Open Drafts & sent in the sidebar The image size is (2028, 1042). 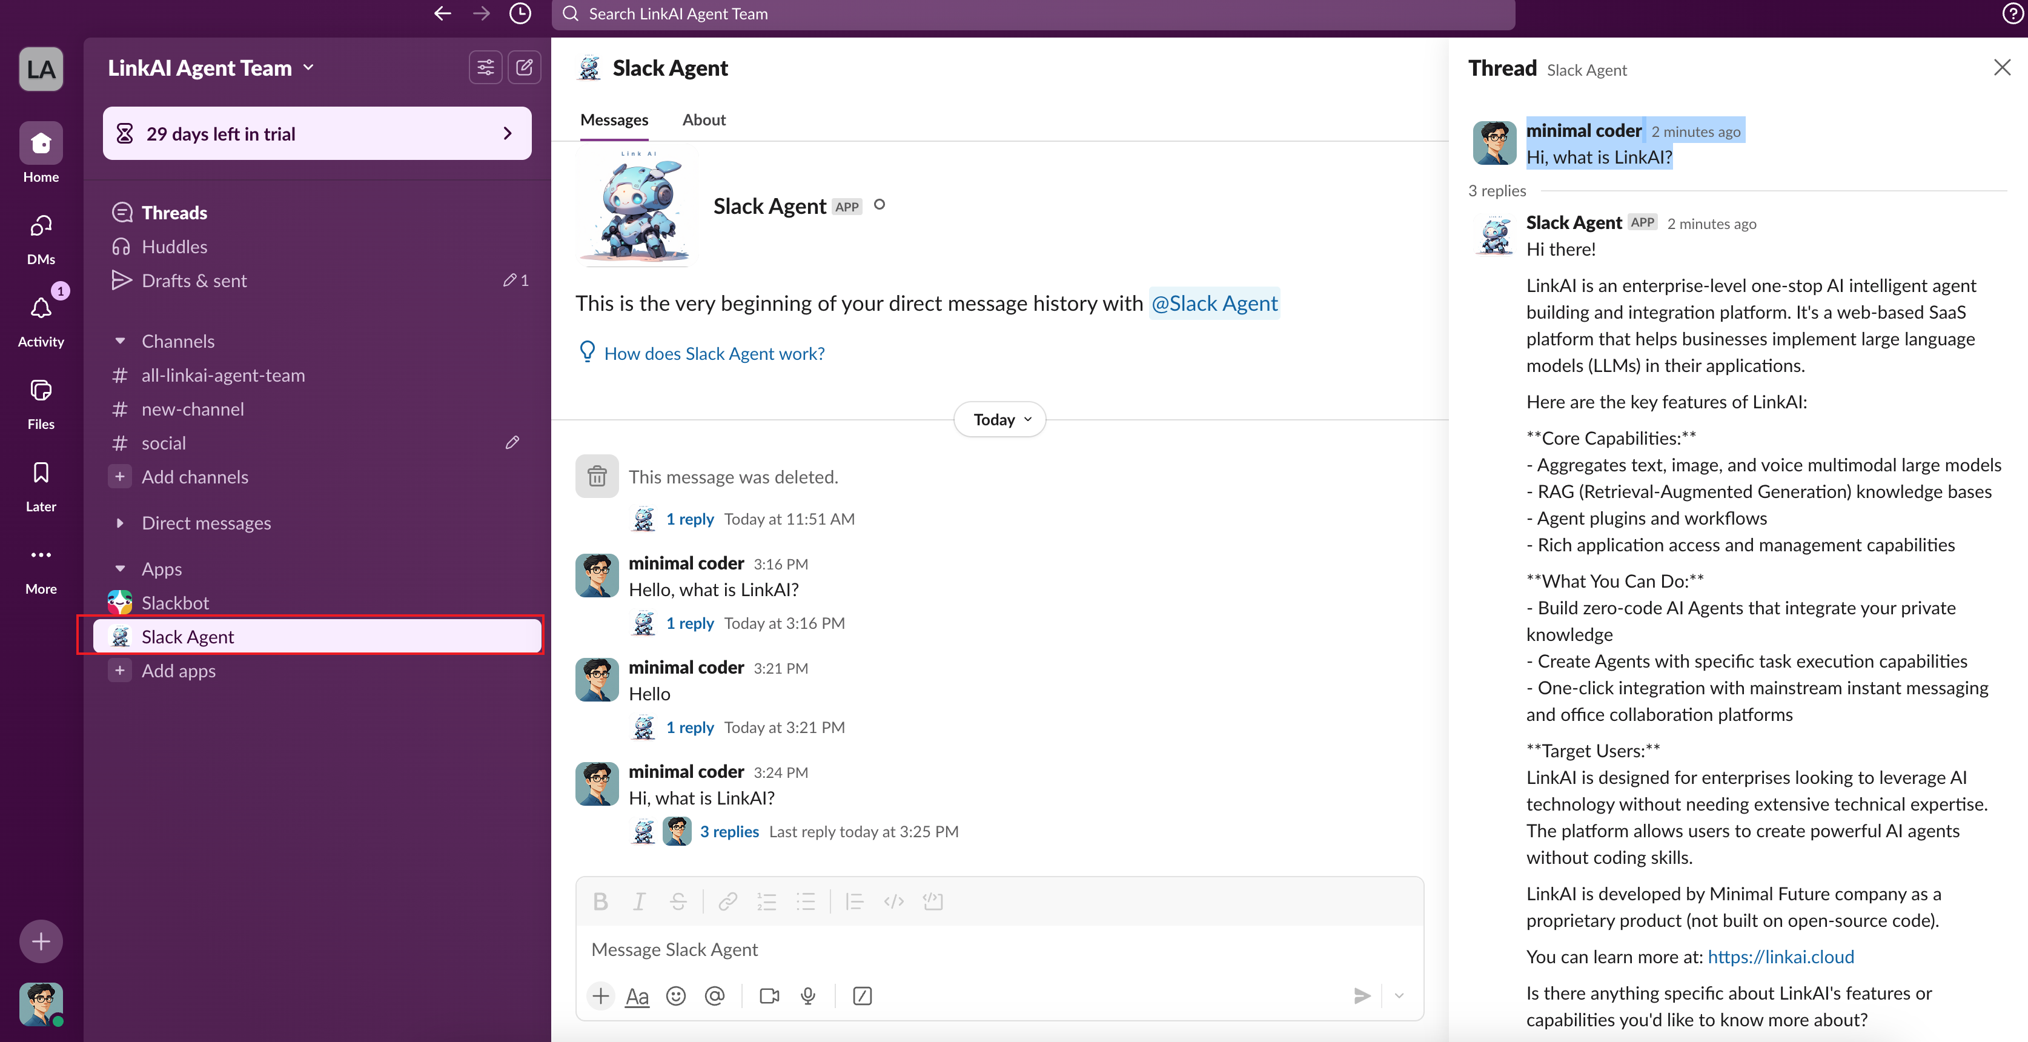(x=317, y=280)
